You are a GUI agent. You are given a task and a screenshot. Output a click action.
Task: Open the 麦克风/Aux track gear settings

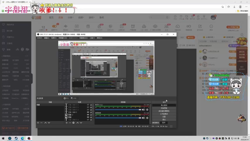point(147,110)
